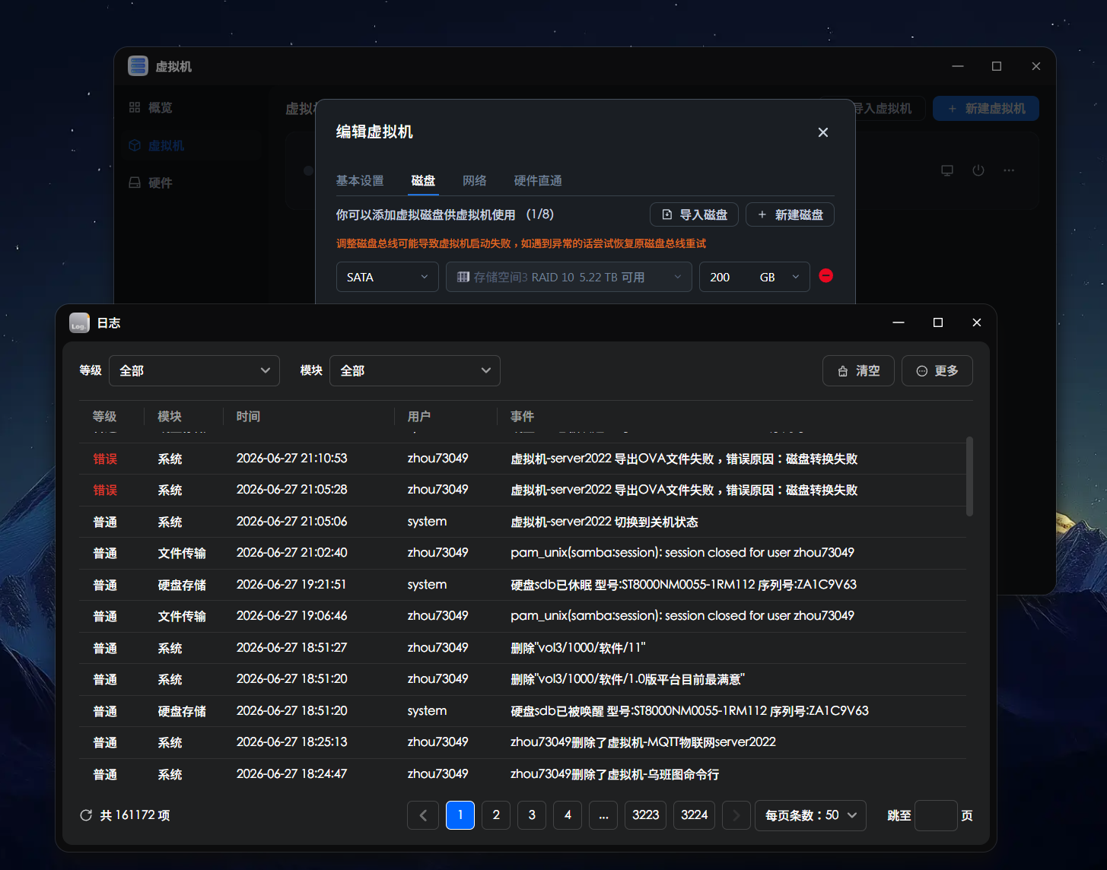Click 事件 column header
Screen dimensions: 1107x870
(523, 416)
